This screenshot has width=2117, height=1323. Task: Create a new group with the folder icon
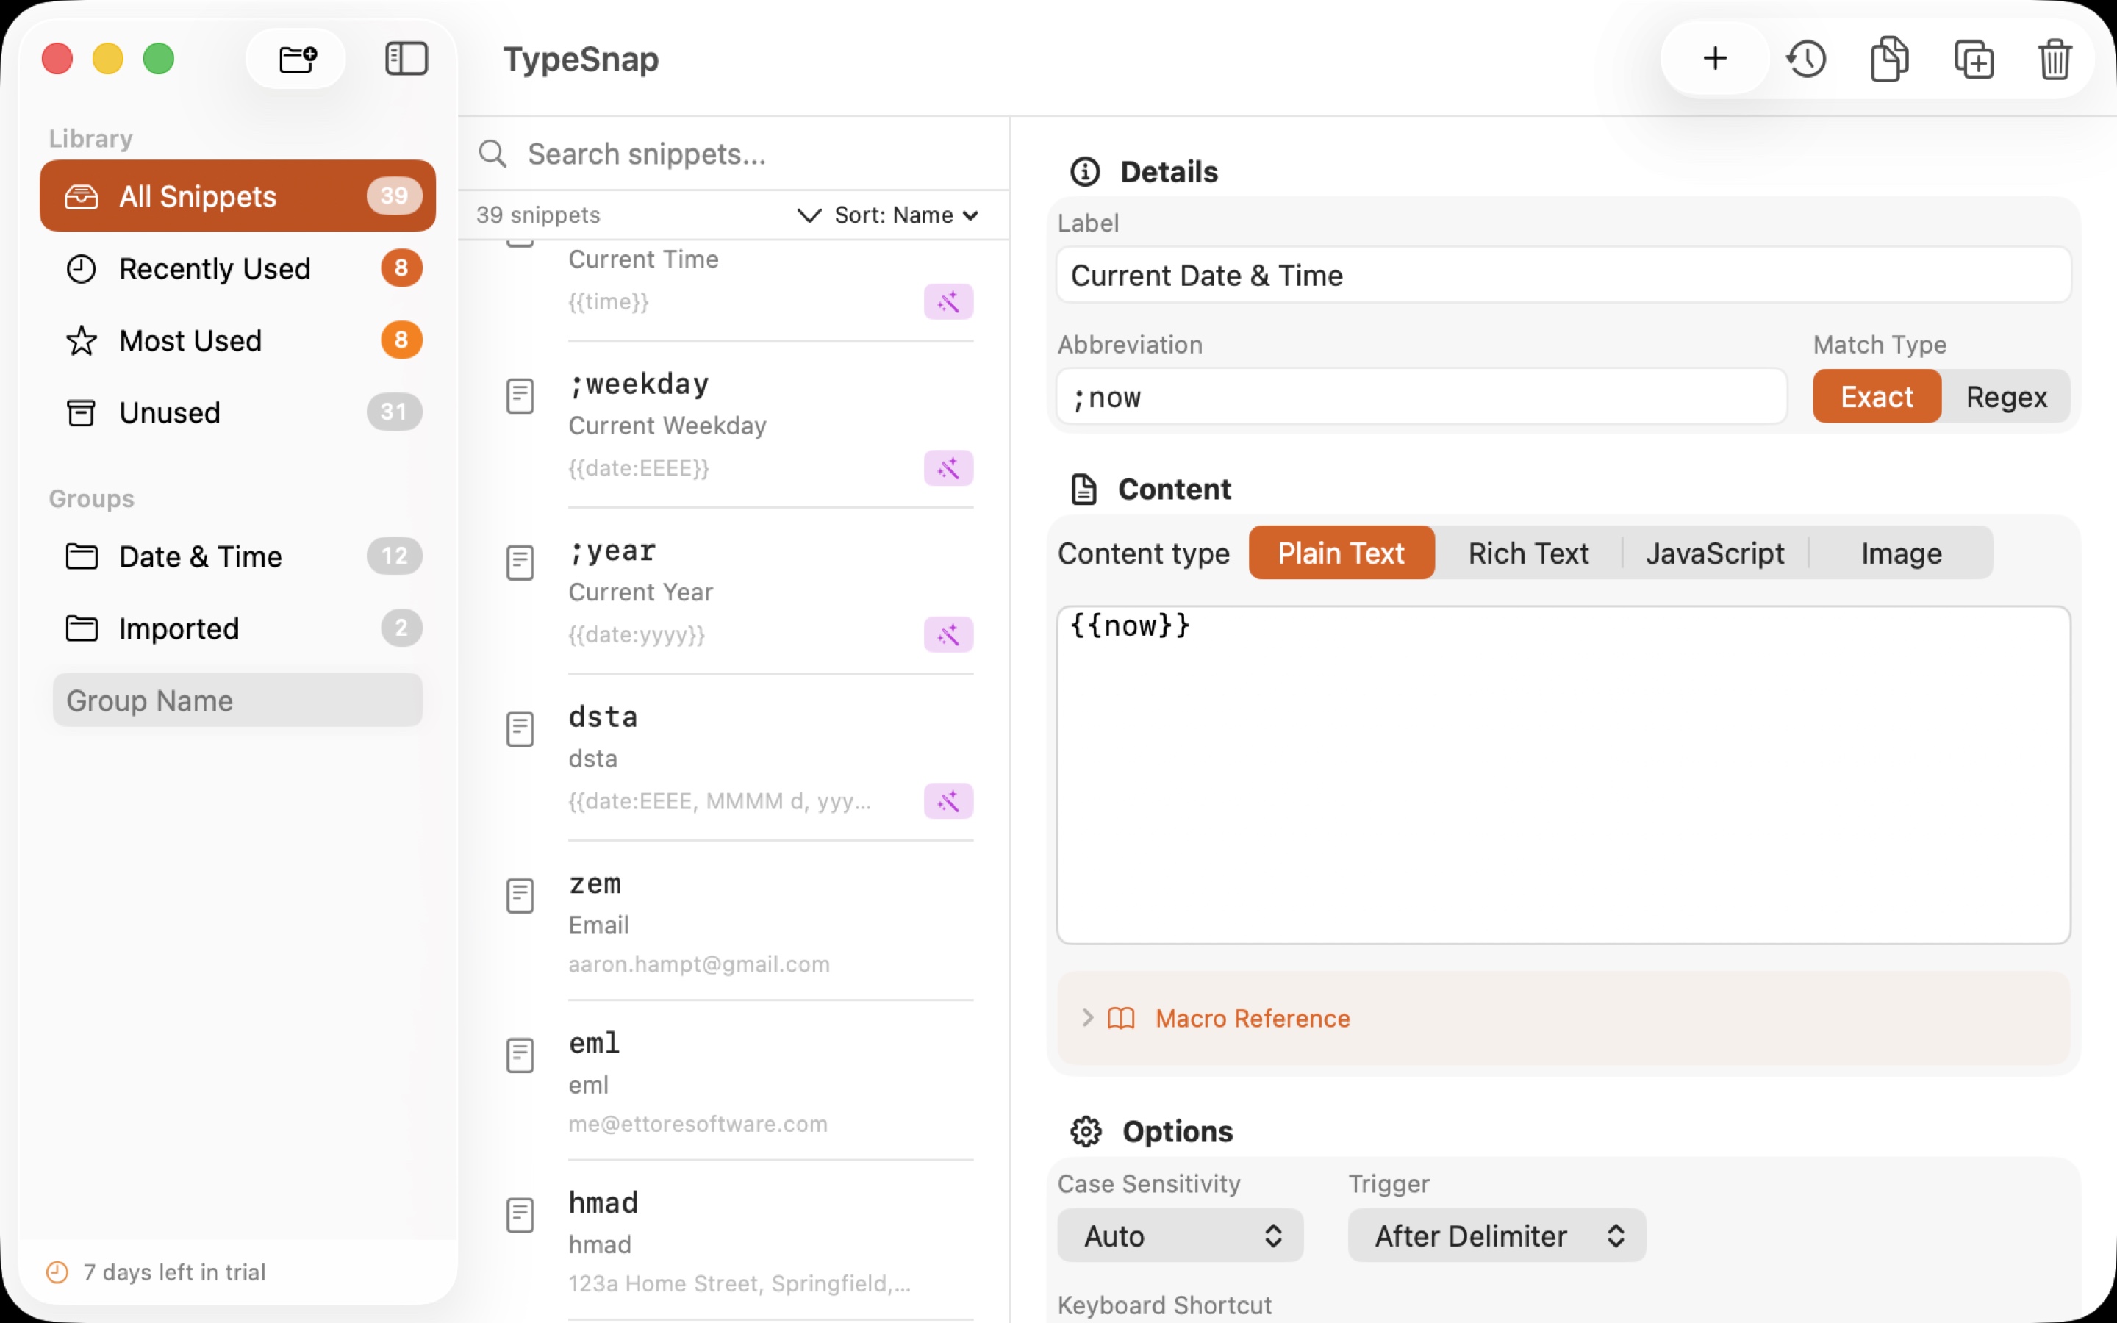click(295, 58)
